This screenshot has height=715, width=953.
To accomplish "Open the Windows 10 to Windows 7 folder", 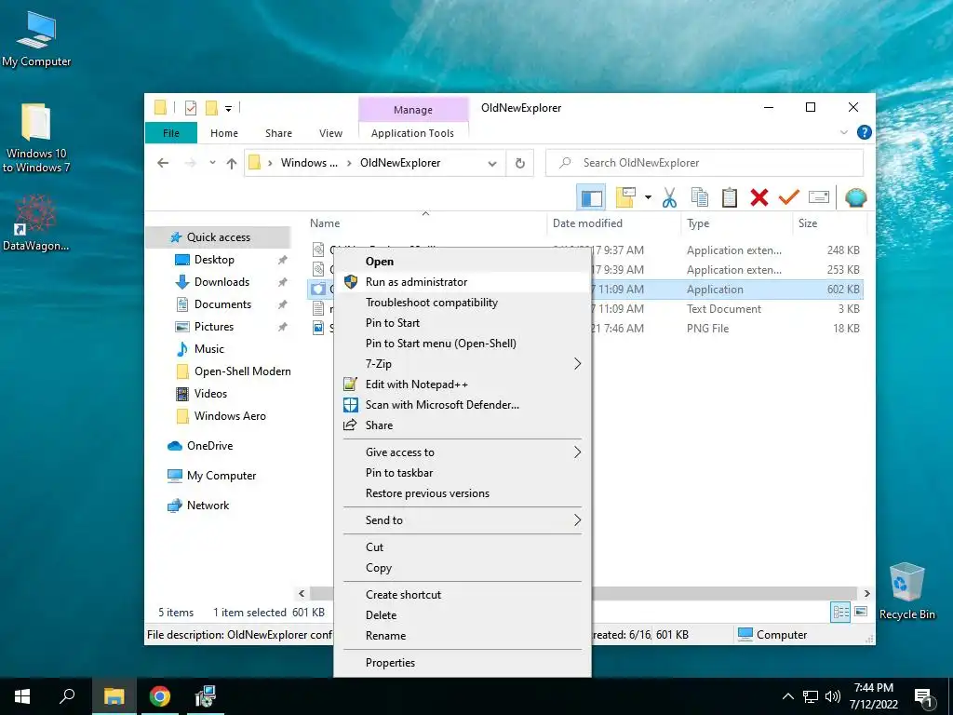I will pyautogui.click(x=36, y=138).
